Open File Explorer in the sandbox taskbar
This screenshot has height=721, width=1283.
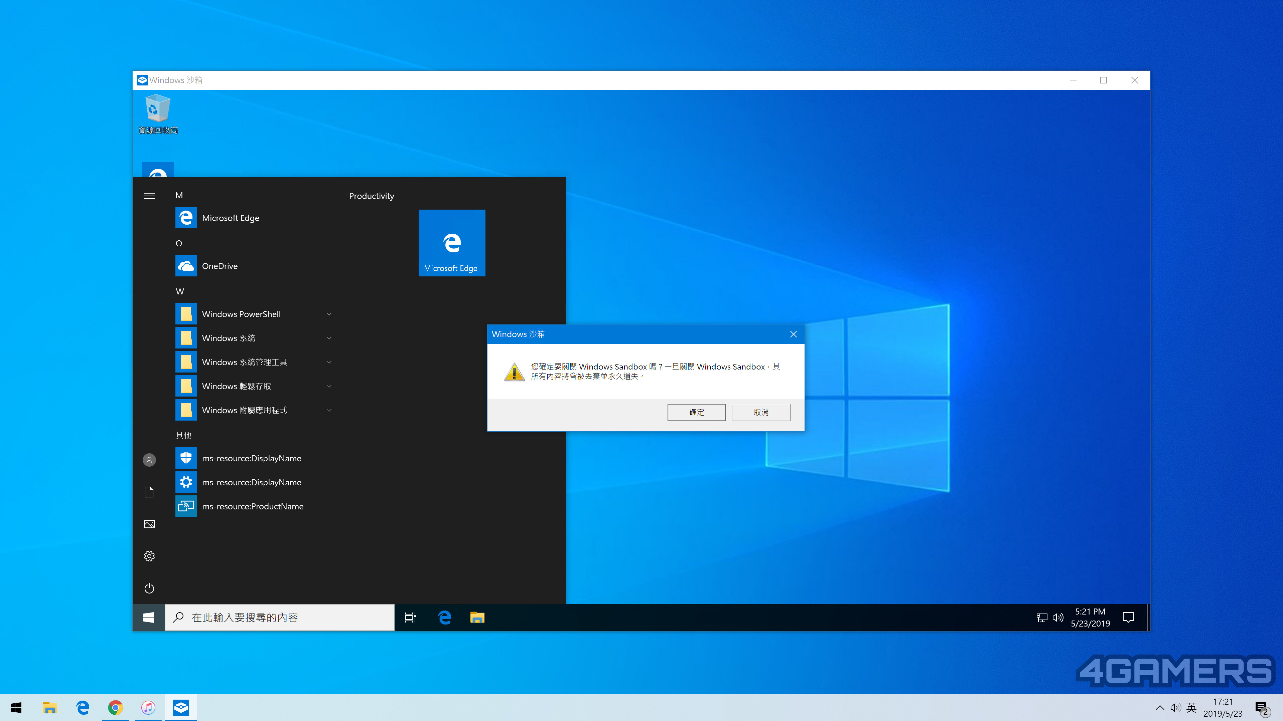[477, 618]
